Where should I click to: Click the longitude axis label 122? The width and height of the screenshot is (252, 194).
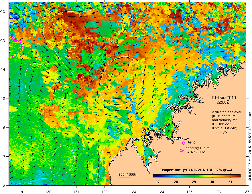coord(105,192)
